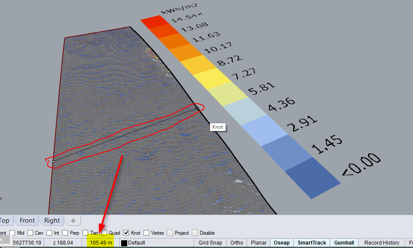413x248 pixels.
Task: Enable the Int object snap checkbox
Action: coord(49,233)
